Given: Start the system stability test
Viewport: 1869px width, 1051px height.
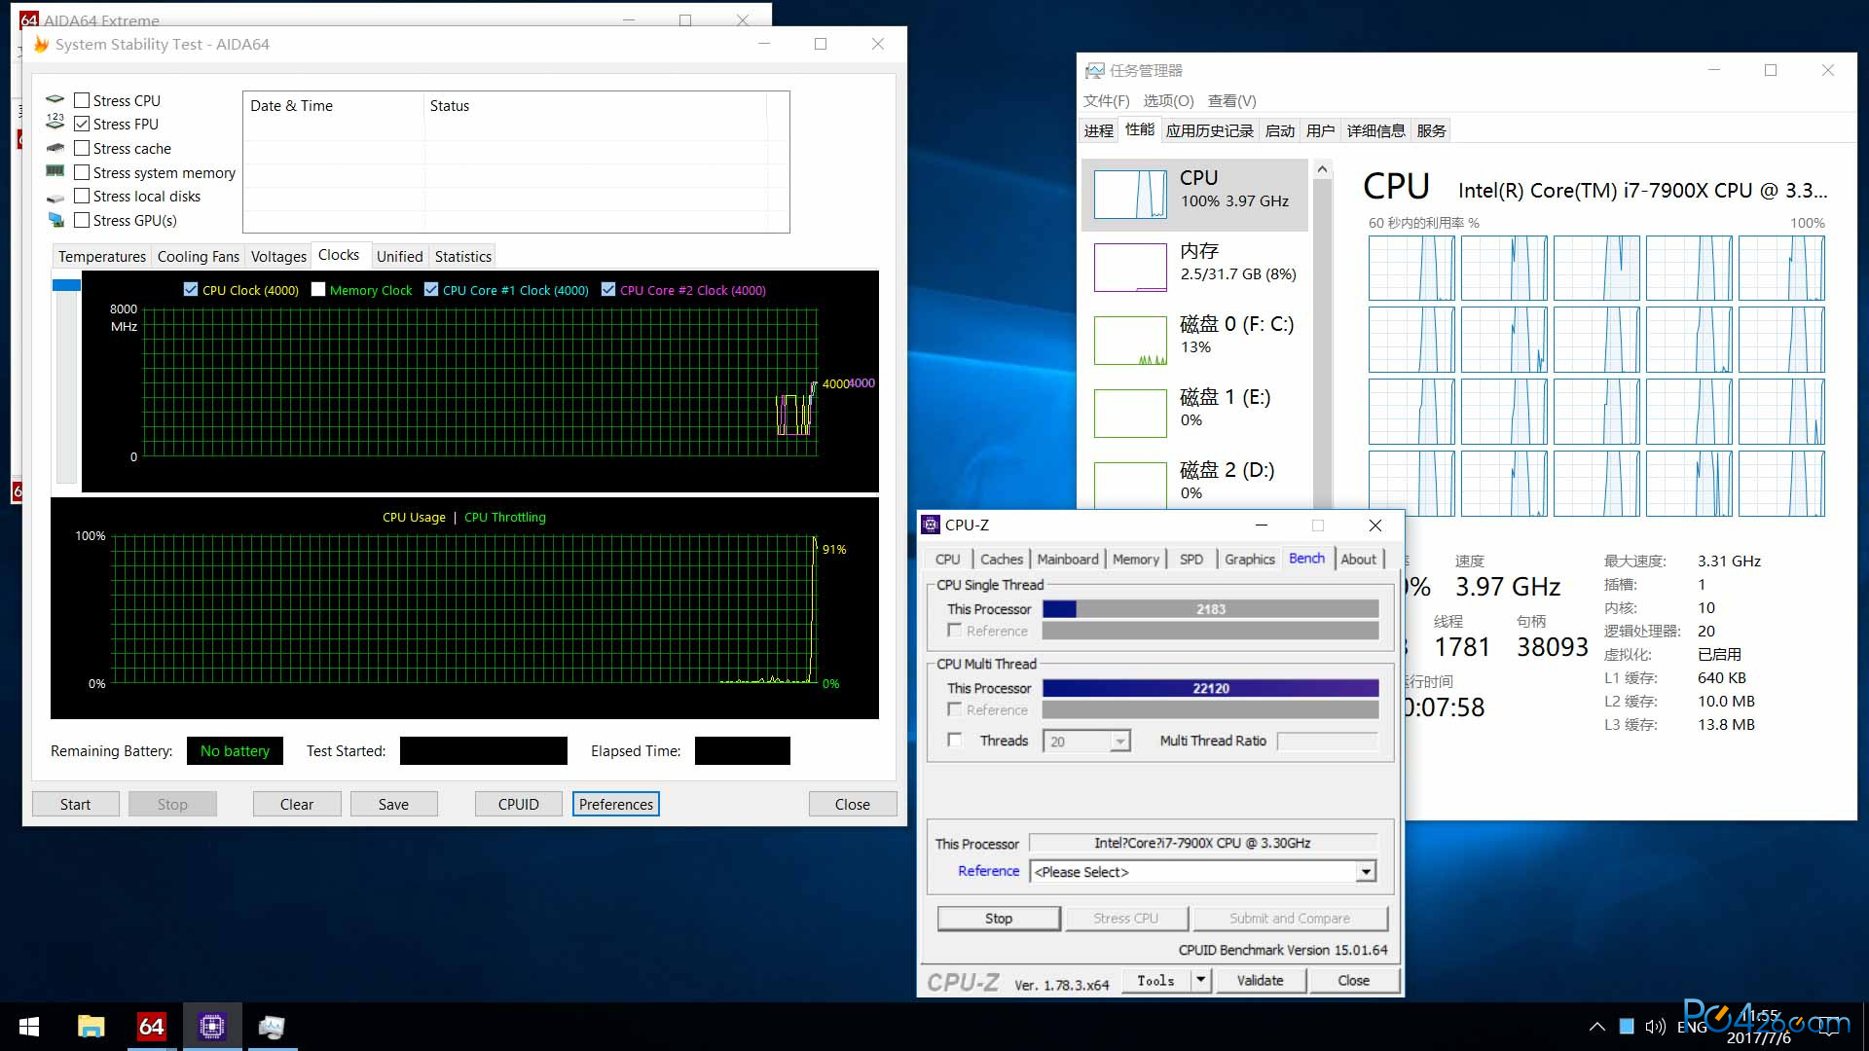Looking at the screenshot, I should click(x=75, y=804).
